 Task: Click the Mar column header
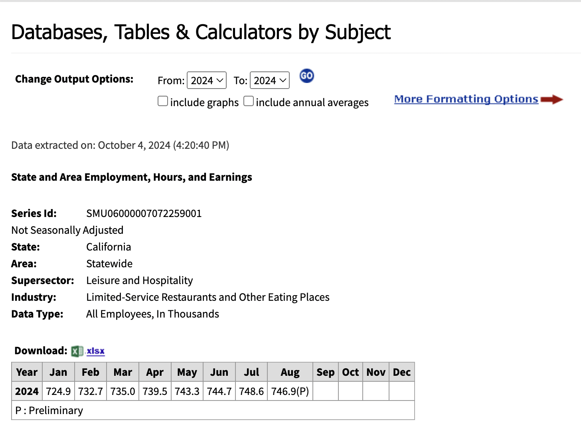123,372
